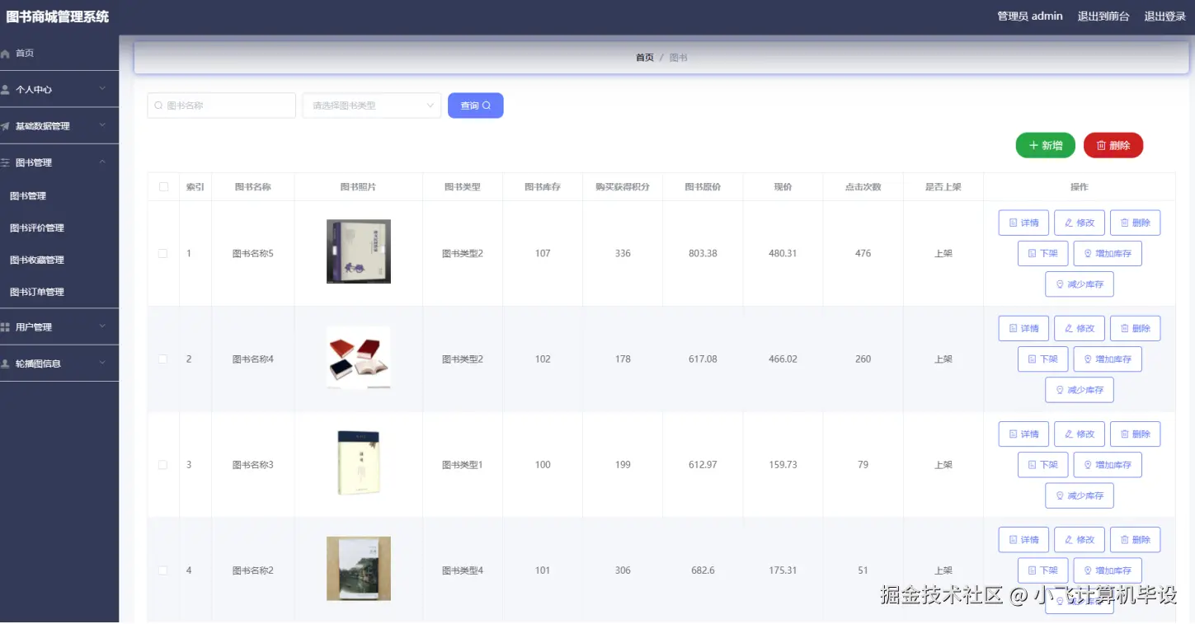Image resolution: width=1195 pixels, height=624 pixels.
Task: Expand 基础数据管理 using its chevron
Action: point(102,125)
